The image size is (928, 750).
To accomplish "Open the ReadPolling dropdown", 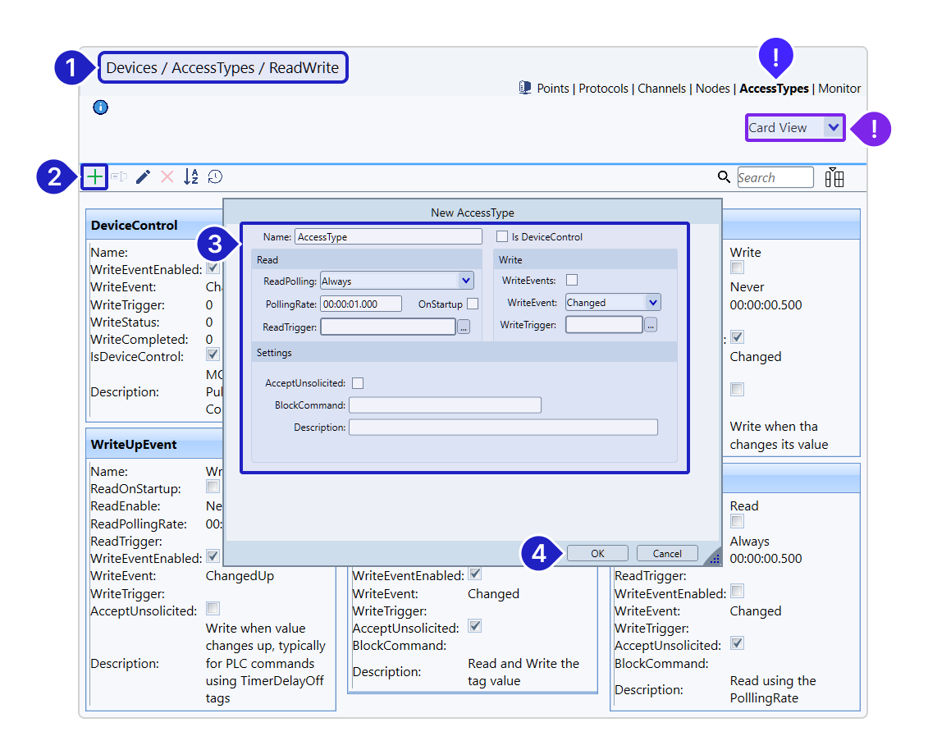I will (x=466, y=281).
